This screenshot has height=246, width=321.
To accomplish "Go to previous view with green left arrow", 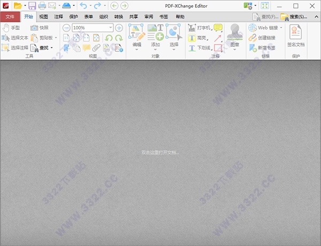I will [114, 6].
